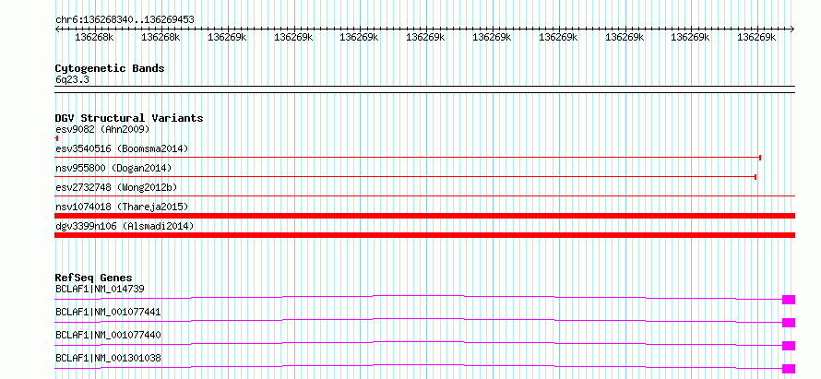
Task: Click the intron line of BCLAF1 NM_014739
Action: click(x=419, y=296)
